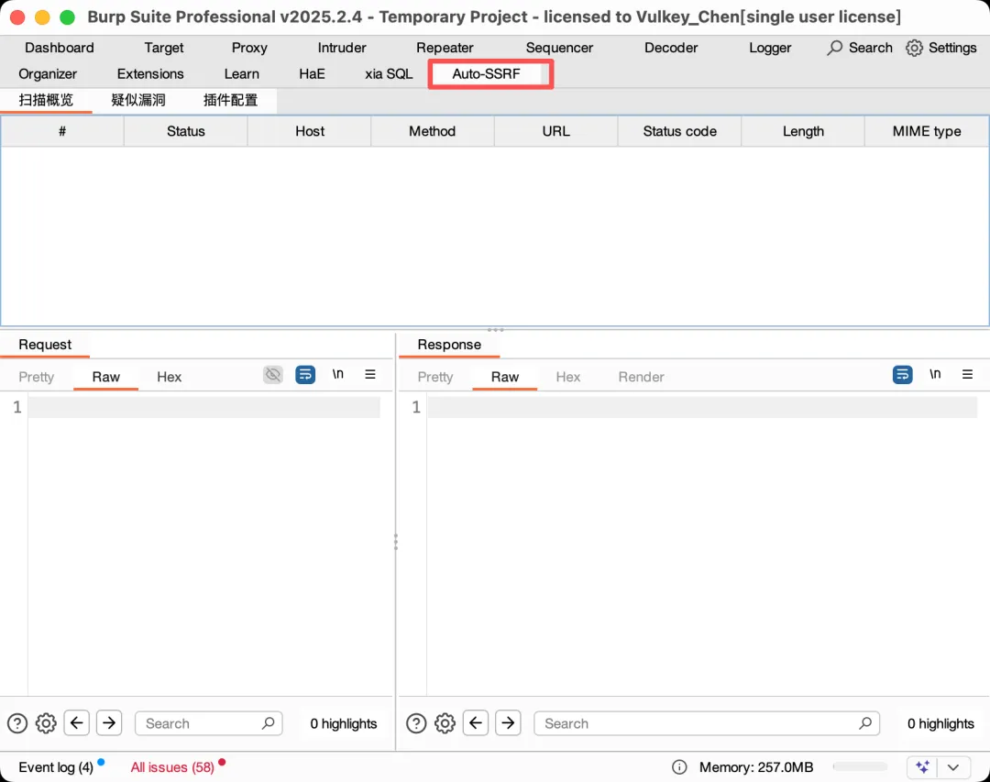Go to next match in Request search
990x782 pixels.
[x=109, y=722]
